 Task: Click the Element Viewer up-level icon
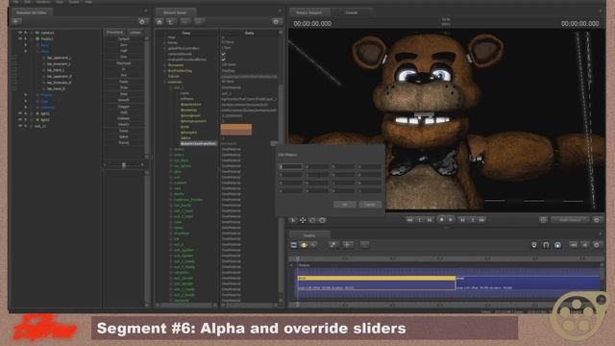(x=171, y=21)
